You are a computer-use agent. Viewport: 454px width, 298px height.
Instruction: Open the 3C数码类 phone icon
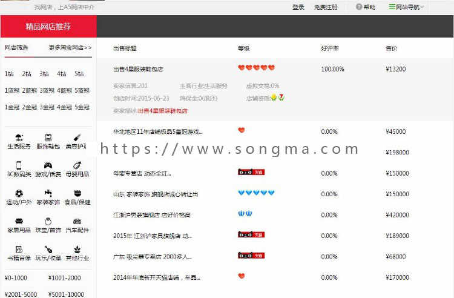19,165
